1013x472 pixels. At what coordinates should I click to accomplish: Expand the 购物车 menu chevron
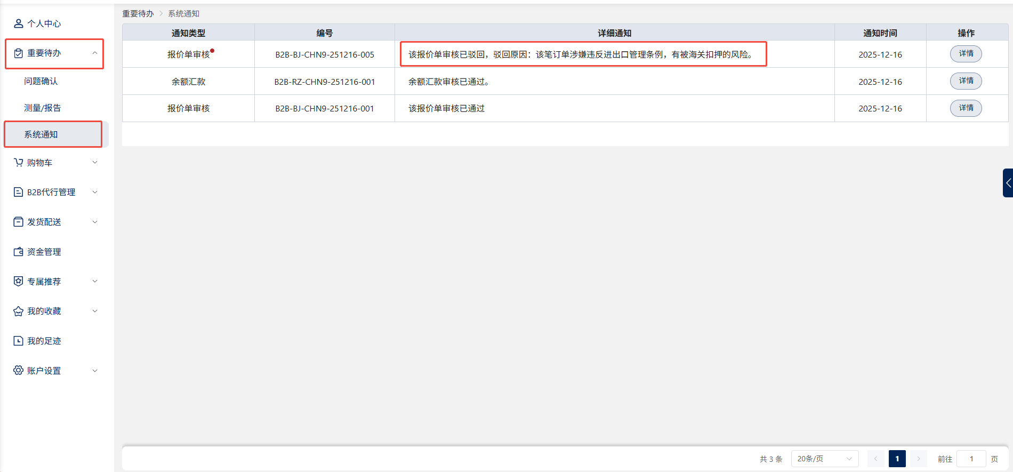coord(95,163)
